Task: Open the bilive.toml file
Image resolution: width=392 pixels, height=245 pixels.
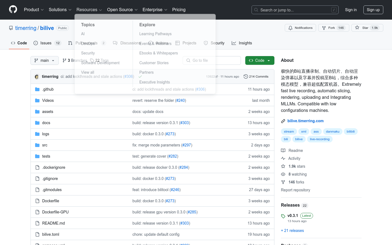Action: (x=51, y=234)
